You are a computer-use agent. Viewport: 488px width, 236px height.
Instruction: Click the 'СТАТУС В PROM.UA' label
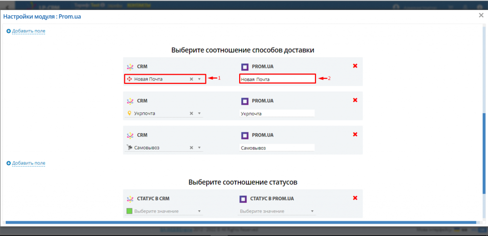coord(272,198)
